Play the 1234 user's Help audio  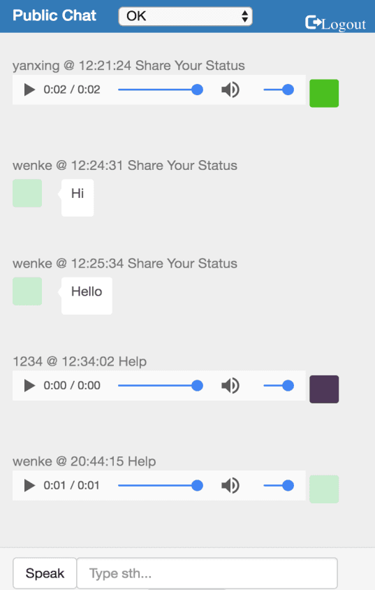coord(29,386)
